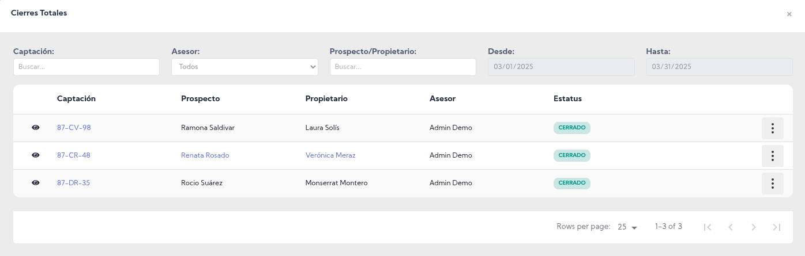The width and height of the screenshot is (805, 256).
Task: Go to the first page of results
Action: [708, 227]
